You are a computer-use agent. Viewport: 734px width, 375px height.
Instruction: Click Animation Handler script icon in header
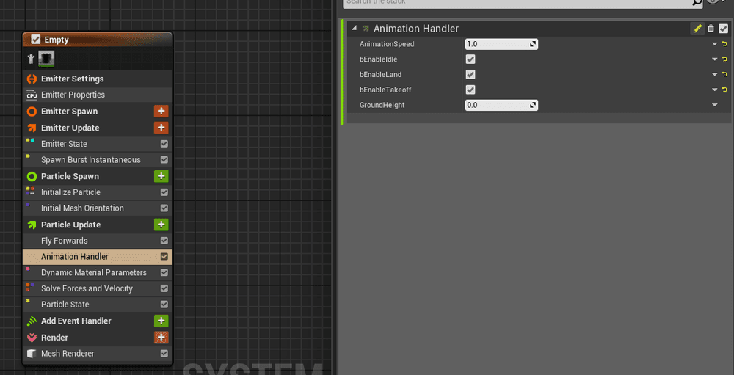tap(366, 29)
